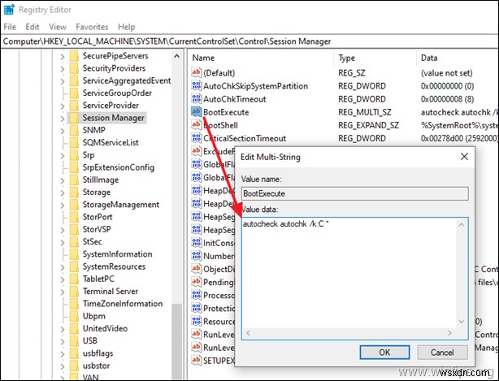Viewport: 499px width, 381px height.
Task: Open the View menu
Action: pos(58,27)
